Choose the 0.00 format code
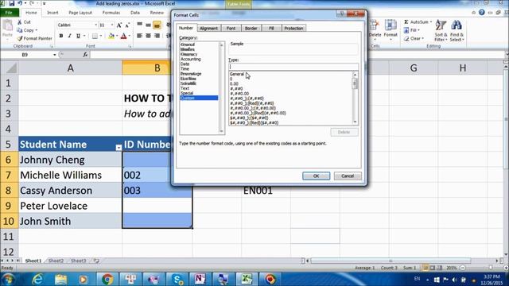Viewport: 509px width, 286px height. (234, 83)
